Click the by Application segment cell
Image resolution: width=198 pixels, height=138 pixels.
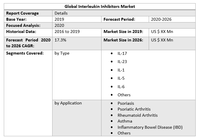[68, 103]
